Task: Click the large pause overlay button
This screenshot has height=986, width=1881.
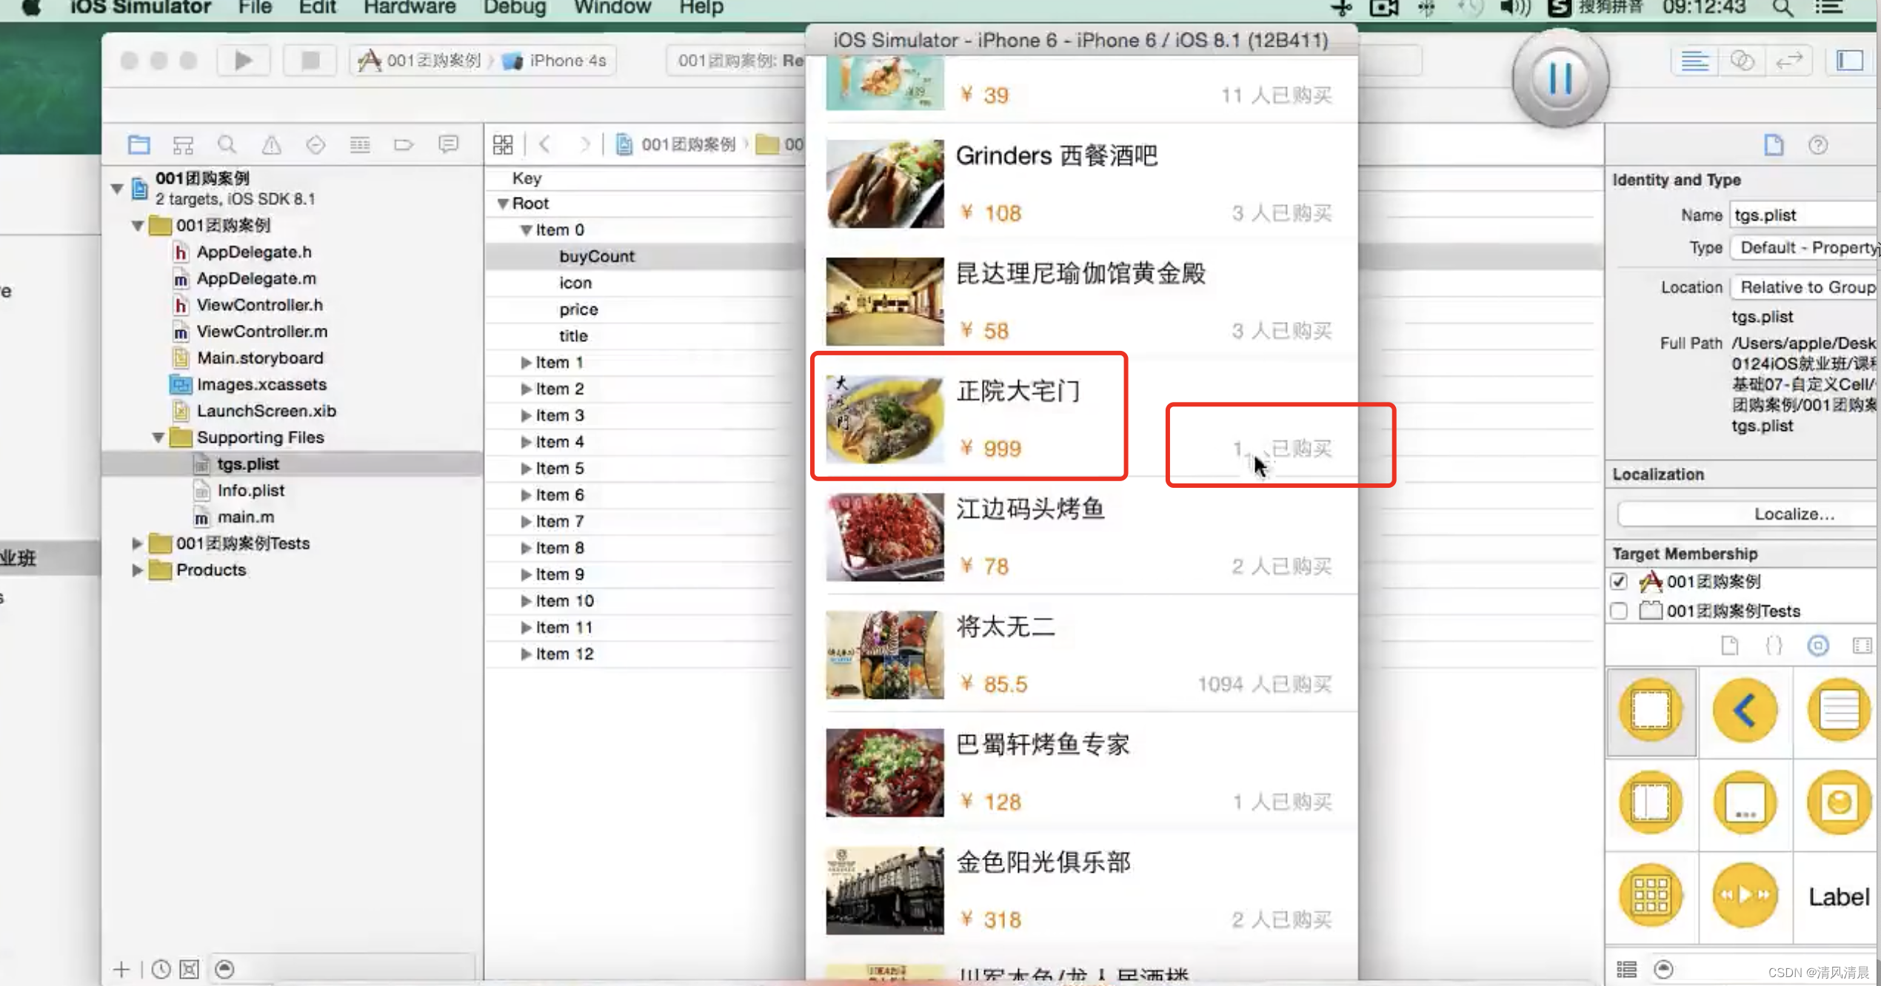Action: click(x=1560, y=78)
